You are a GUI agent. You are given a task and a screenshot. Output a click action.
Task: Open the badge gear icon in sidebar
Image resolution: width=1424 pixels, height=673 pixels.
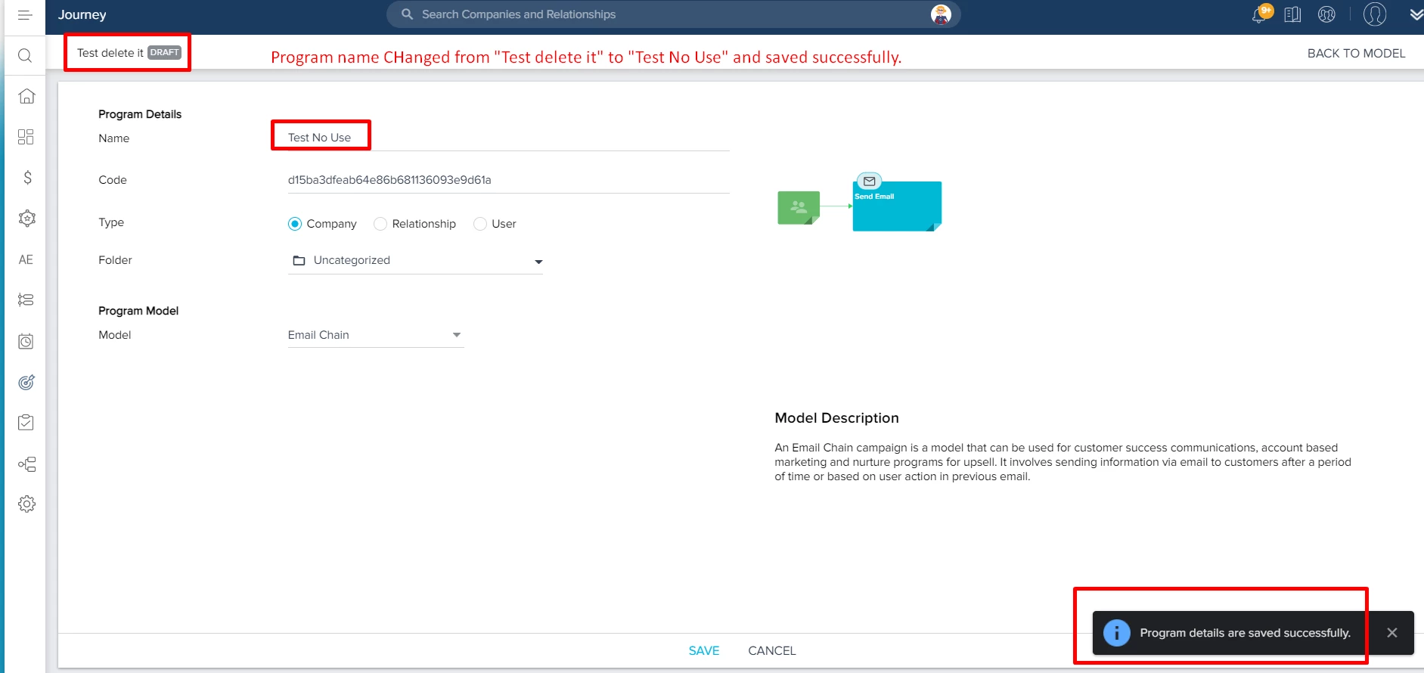coord(26,219)
